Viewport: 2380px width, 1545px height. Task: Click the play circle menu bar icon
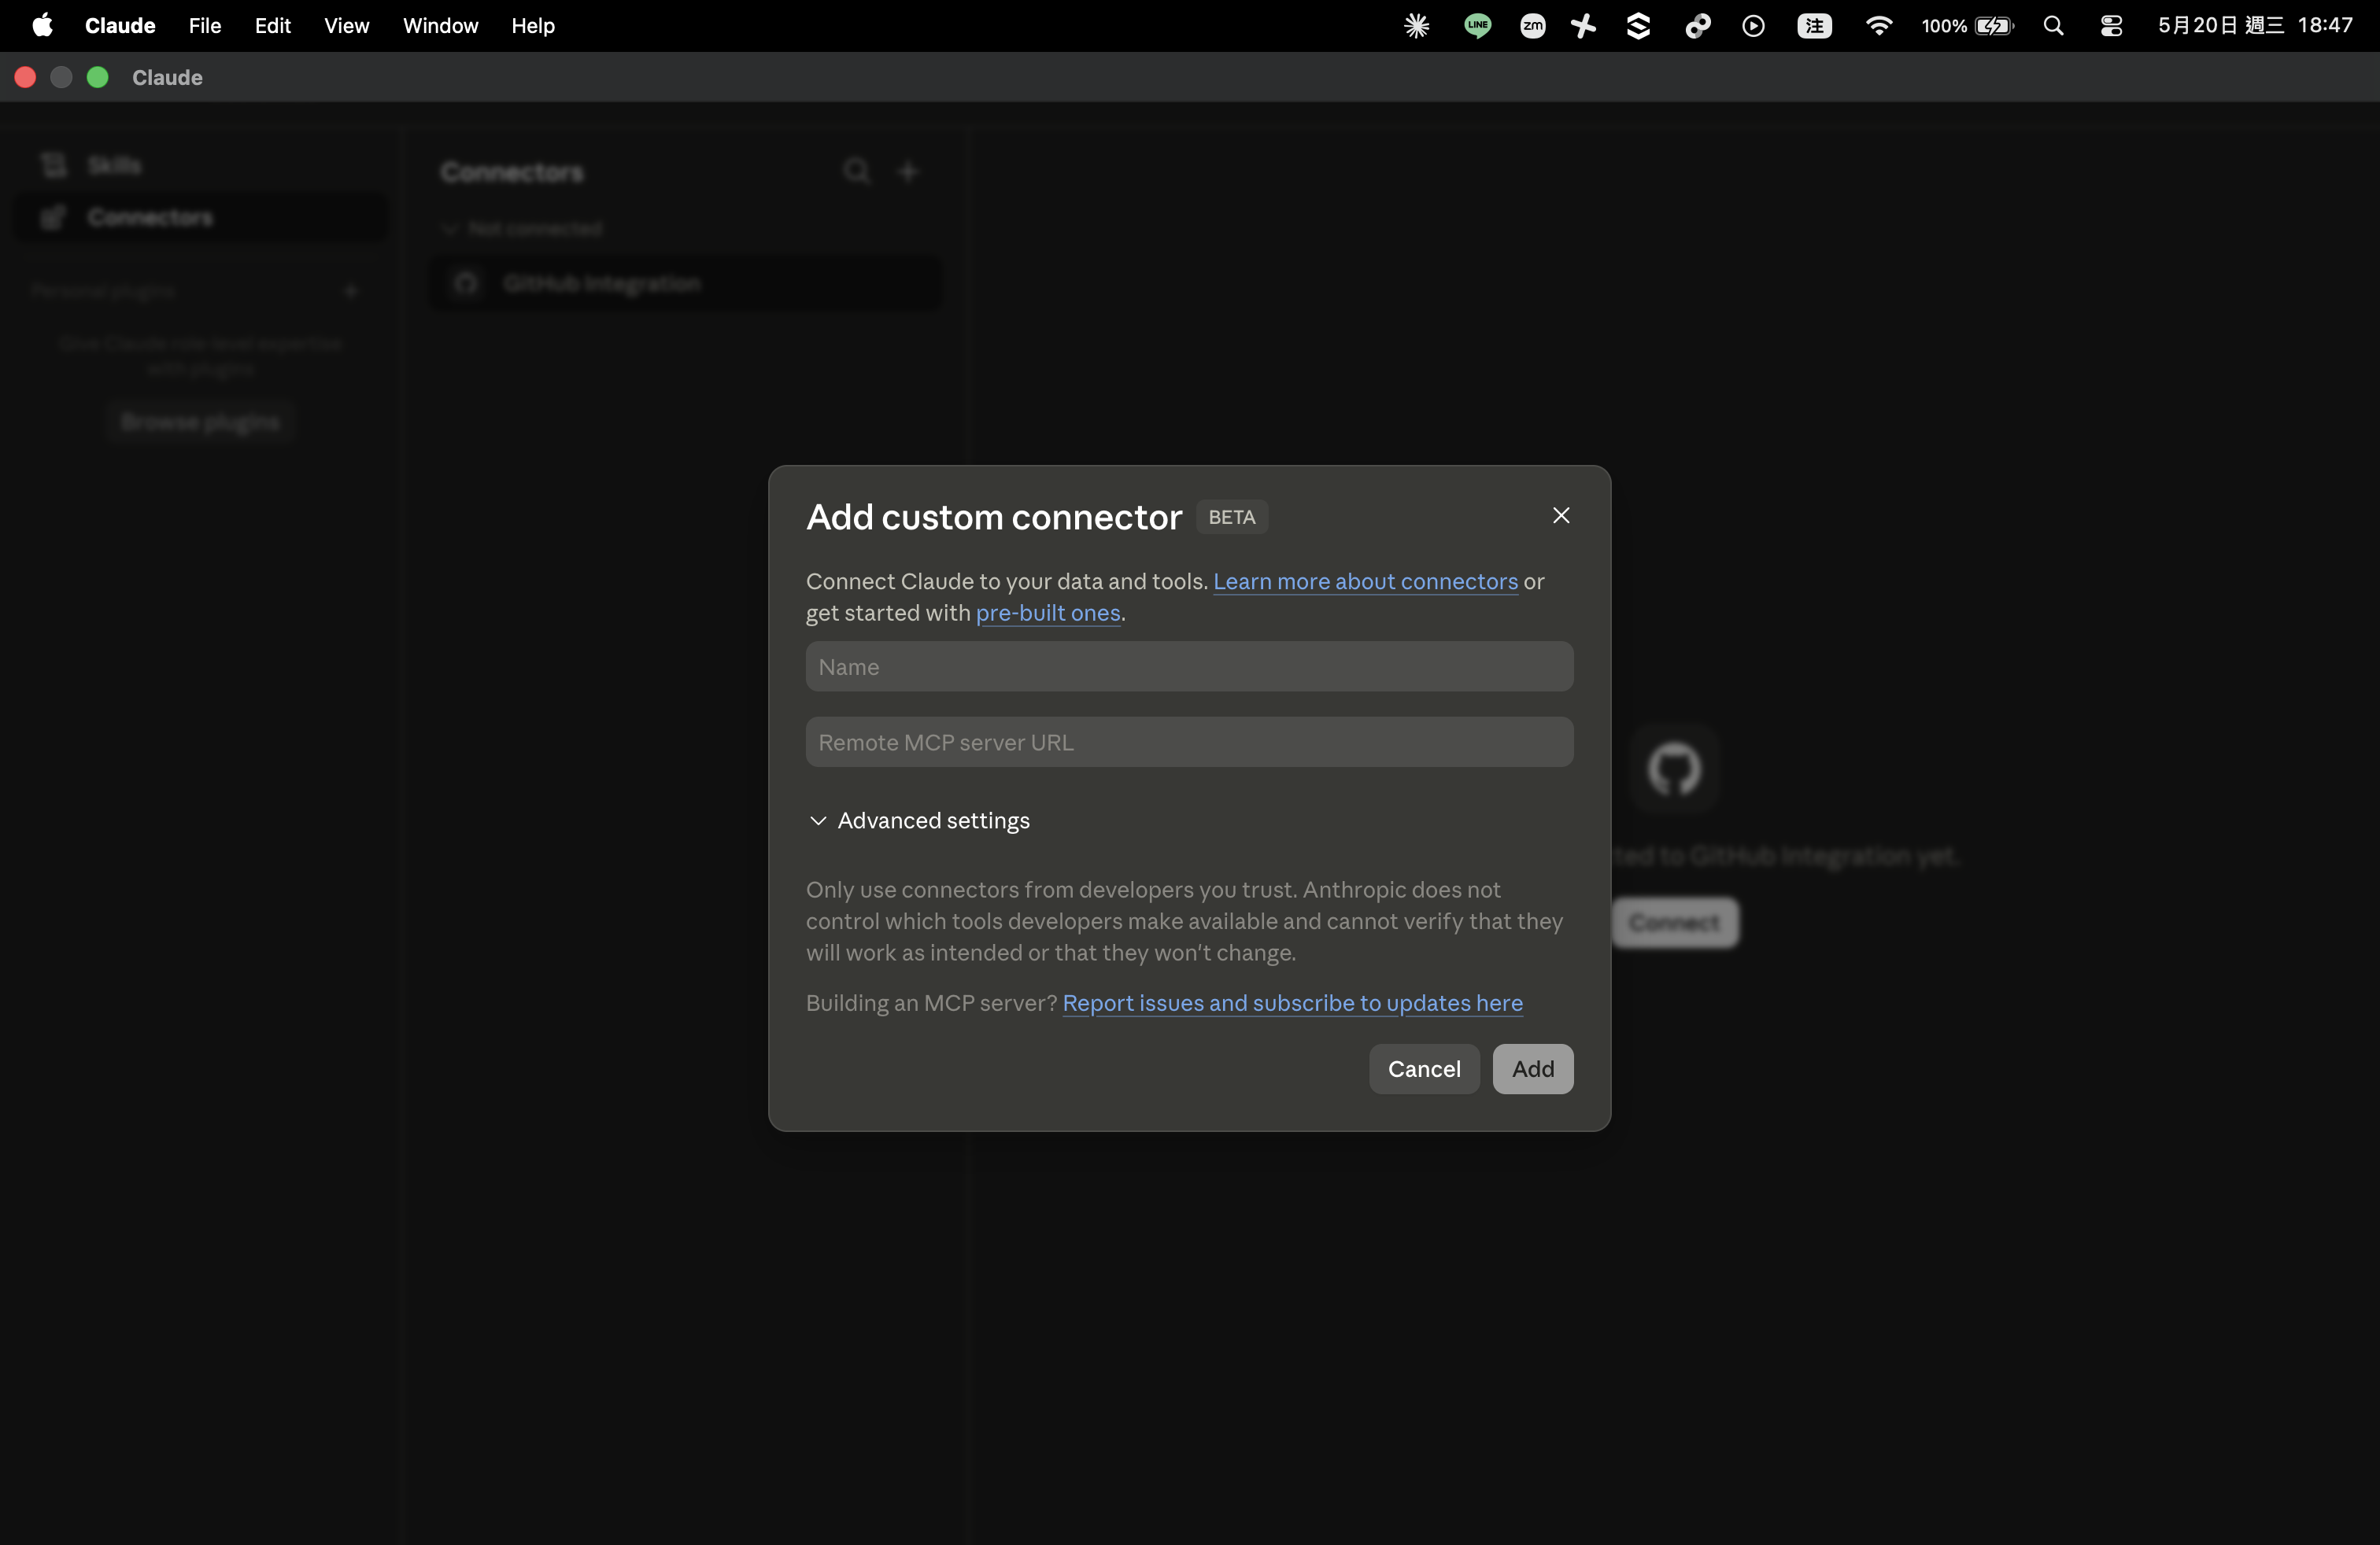pos(1753,26)
